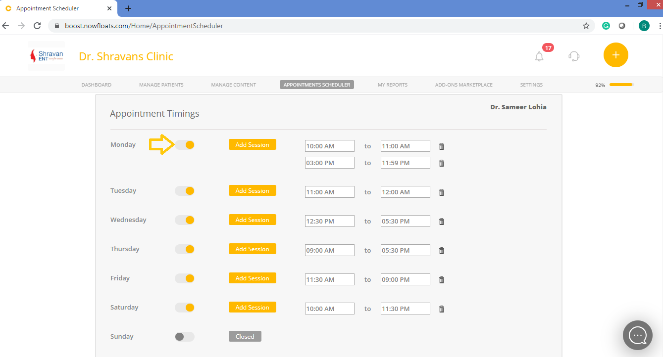Viewport: 663px width, 357px height.
Task: Open Friday 09:00 PM end time field
Action: [x=406, y=279]
